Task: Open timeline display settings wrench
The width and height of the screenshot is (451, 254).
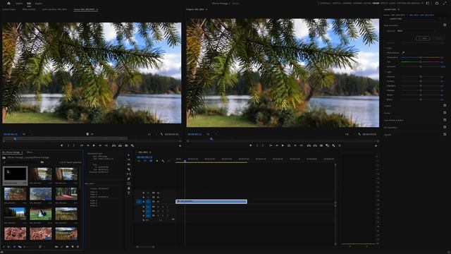Action: [x=163, y=161]
